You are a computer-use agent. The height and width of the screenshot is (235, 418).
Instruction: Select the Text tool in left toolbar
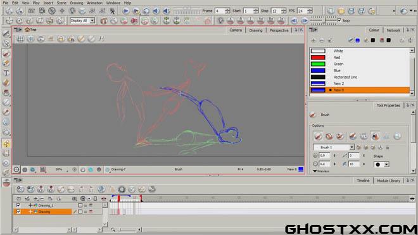coord(6,73)
